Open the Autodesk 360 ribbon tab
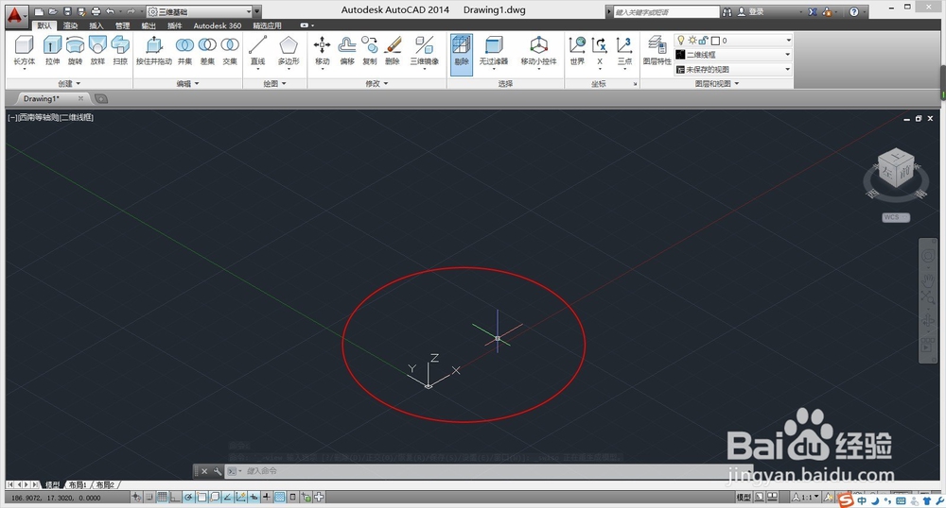Screen dimensions: 946x508 click(218, 25)
